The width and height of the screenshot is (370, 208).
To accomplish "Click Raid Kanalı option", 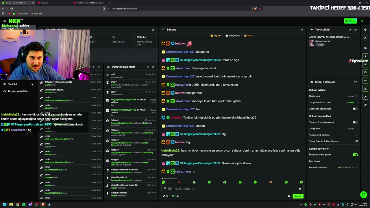I will (x=314, y=161).
